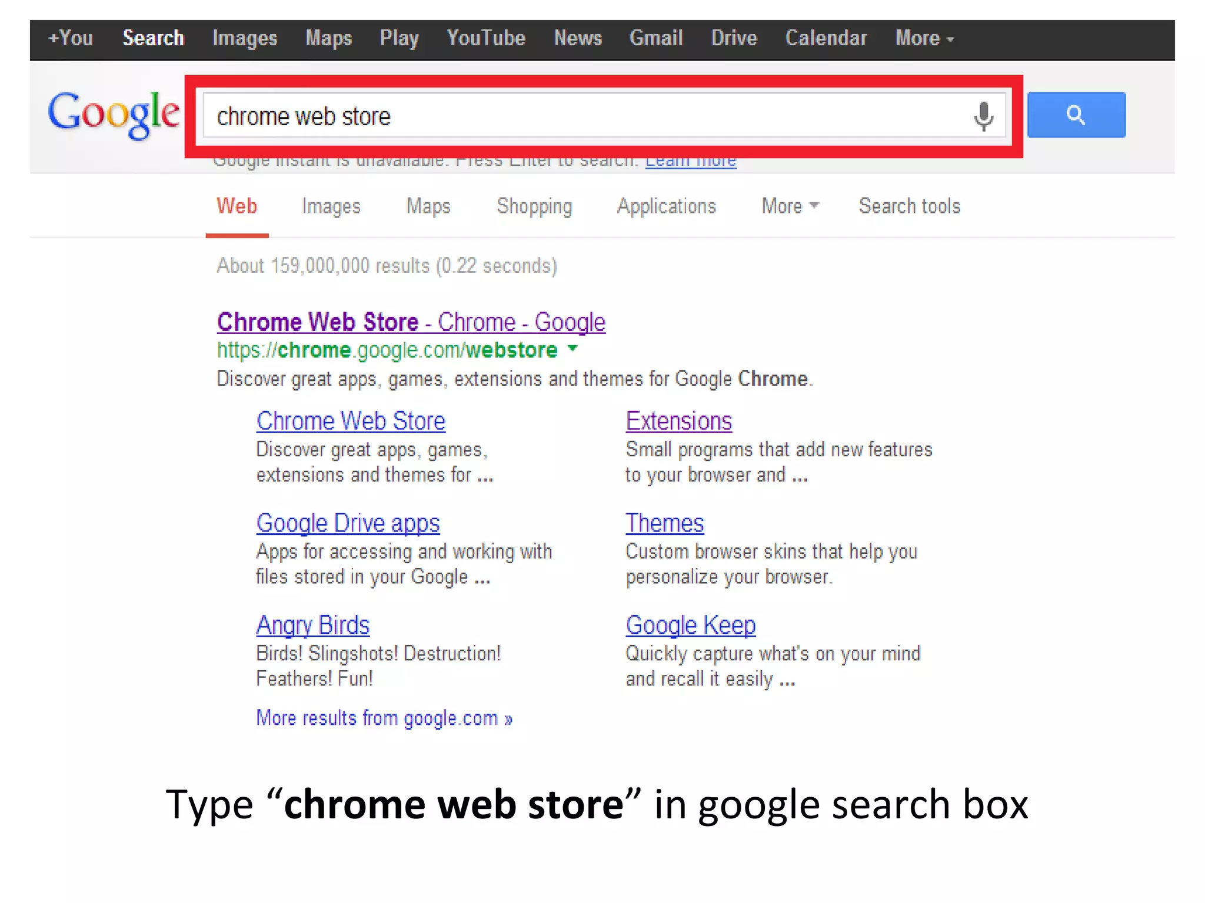Go to Play in the top bar

pyautogui.click(x=399, y=39)
